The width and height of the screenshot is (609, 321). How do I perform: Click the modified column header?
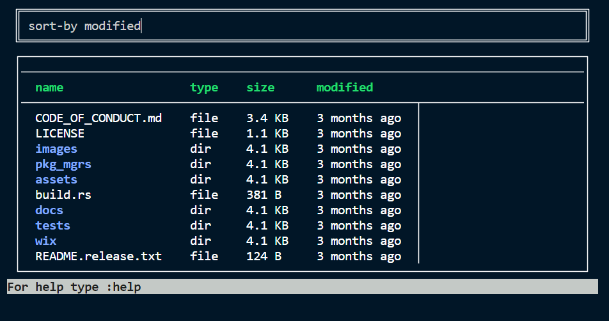(345, 88)
